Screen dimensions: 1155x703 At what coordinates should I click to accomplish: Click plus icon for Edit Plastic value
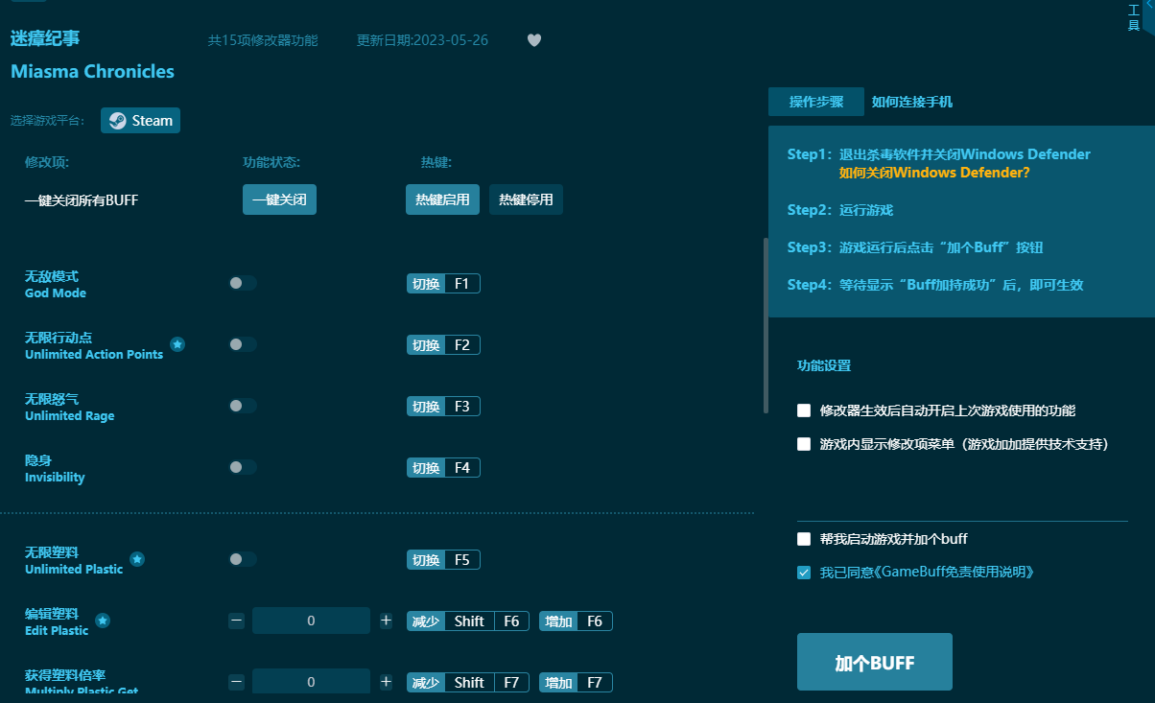(x=386, y=621)
